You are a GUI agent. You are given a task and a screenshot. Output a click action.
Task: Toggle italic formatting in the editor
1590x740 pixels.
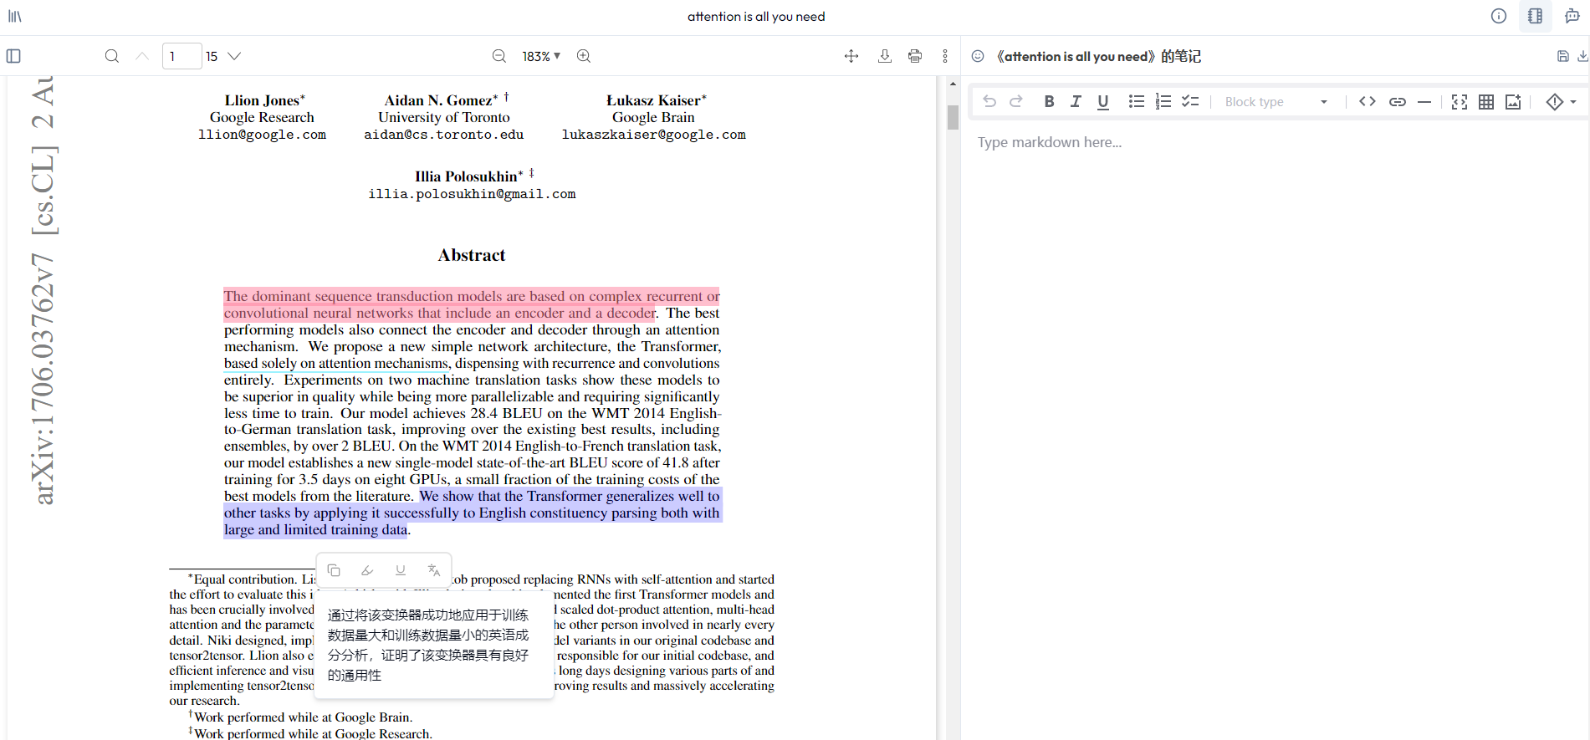pyautogui.click(x=1076, y=101)
